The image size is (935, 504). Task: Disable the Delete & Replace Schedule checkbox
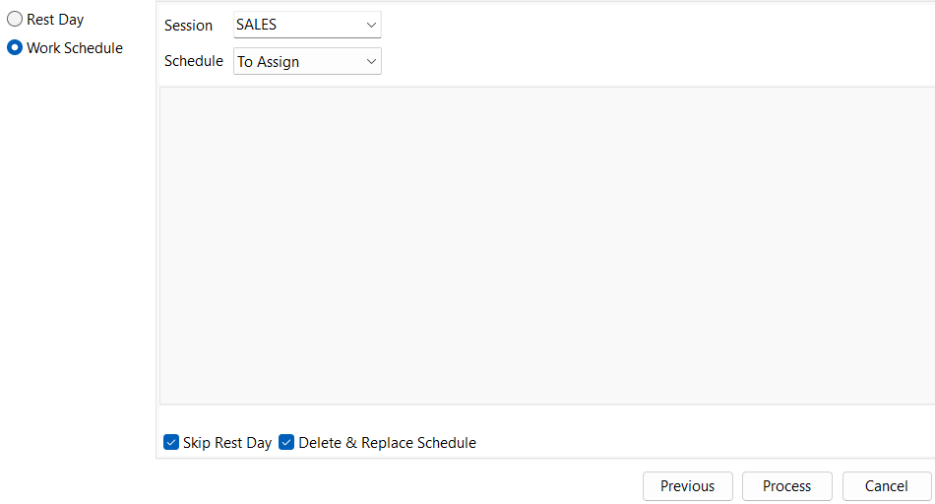pyautogui.click(x=286, y=443)
